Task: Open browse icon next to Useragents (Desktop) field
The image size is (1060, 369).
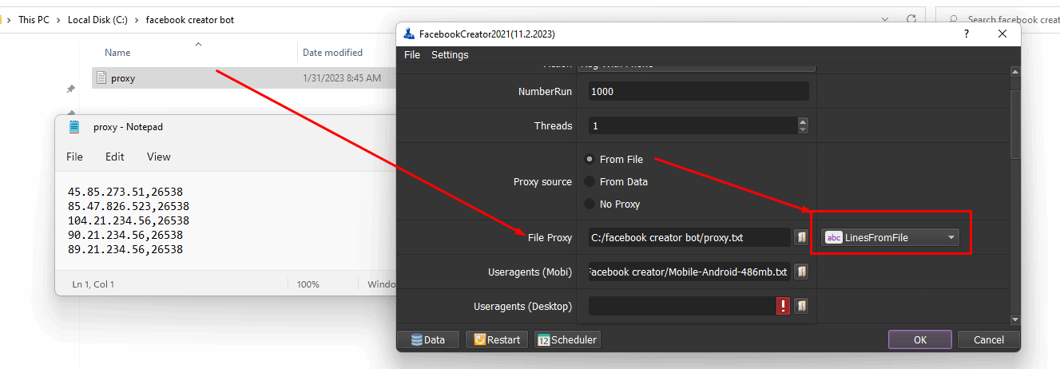Action: 801,306
